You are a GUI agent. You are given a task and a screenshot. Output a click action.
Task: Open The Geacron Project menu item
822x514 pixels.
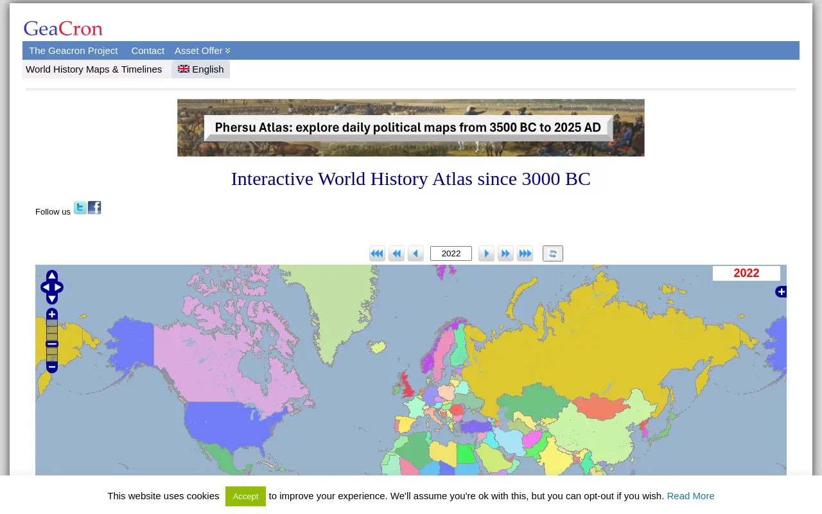pos(73,51)
